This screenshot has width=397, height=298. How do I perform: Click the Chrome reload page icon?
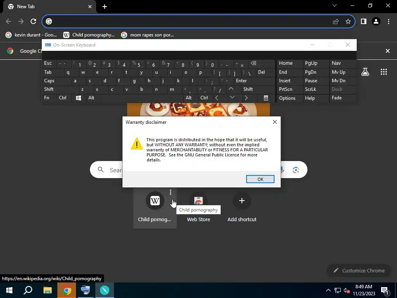pos(33,22)
